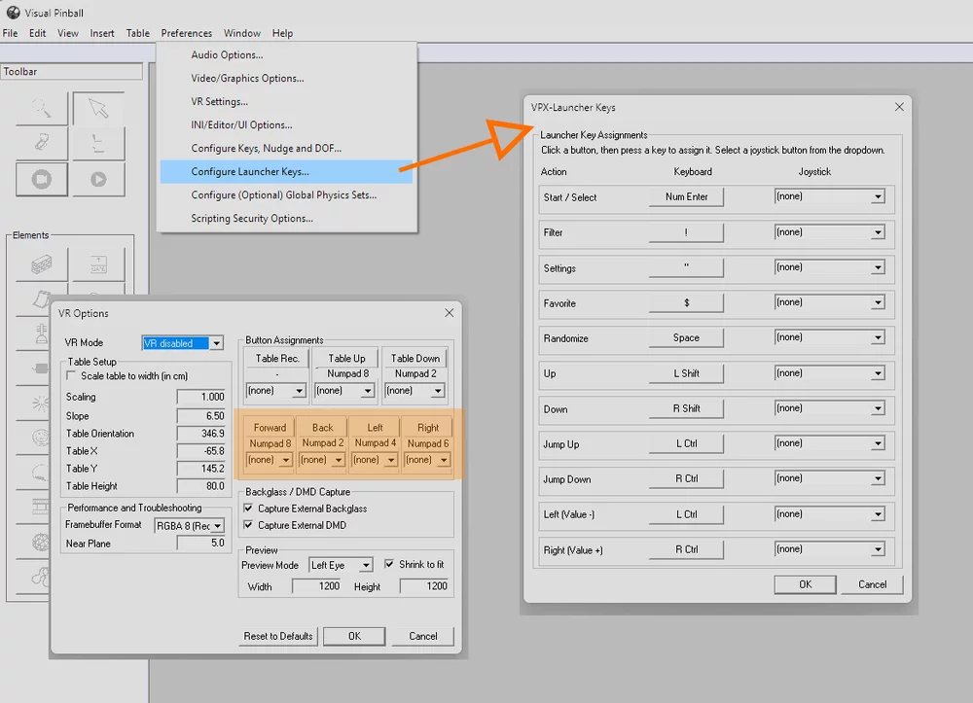Viewport: 973px width, 703px height.
Task: Toggle the Shrink to fit checkbox
Action: pos(389,564)
